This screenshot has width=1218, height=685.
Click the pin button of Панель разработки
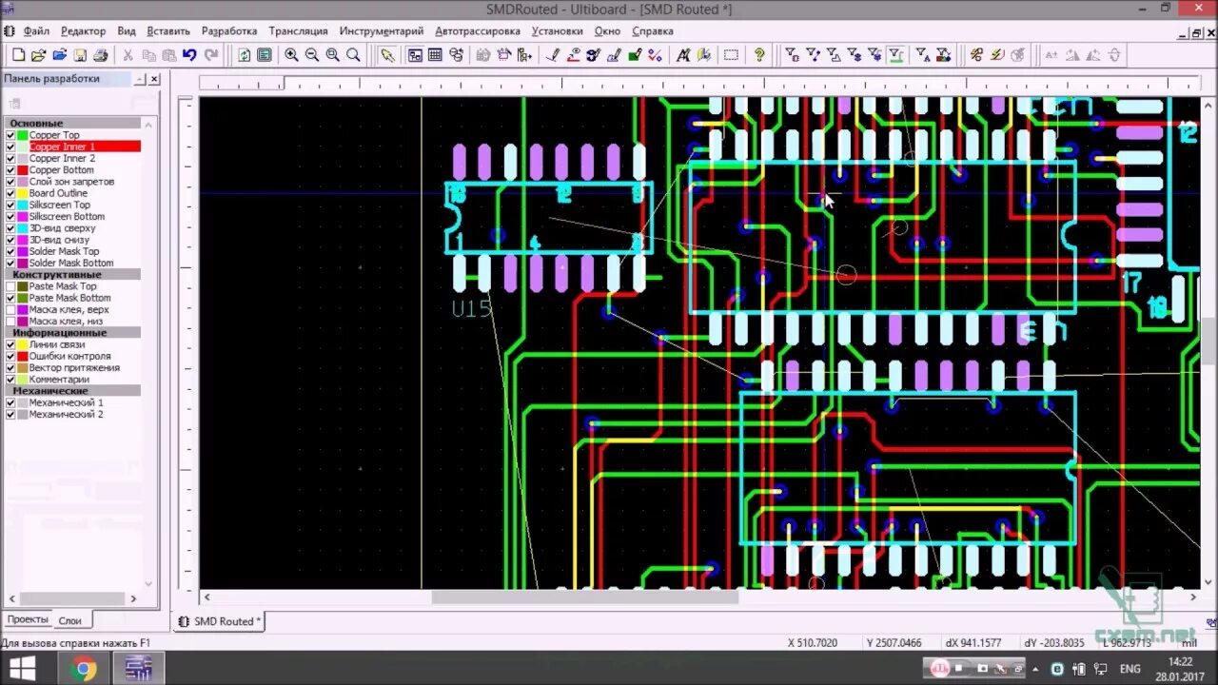140,79
